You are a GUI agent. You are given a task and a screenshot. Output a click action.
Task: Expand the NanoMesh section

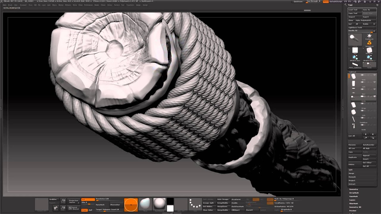[x=354, y=196]
